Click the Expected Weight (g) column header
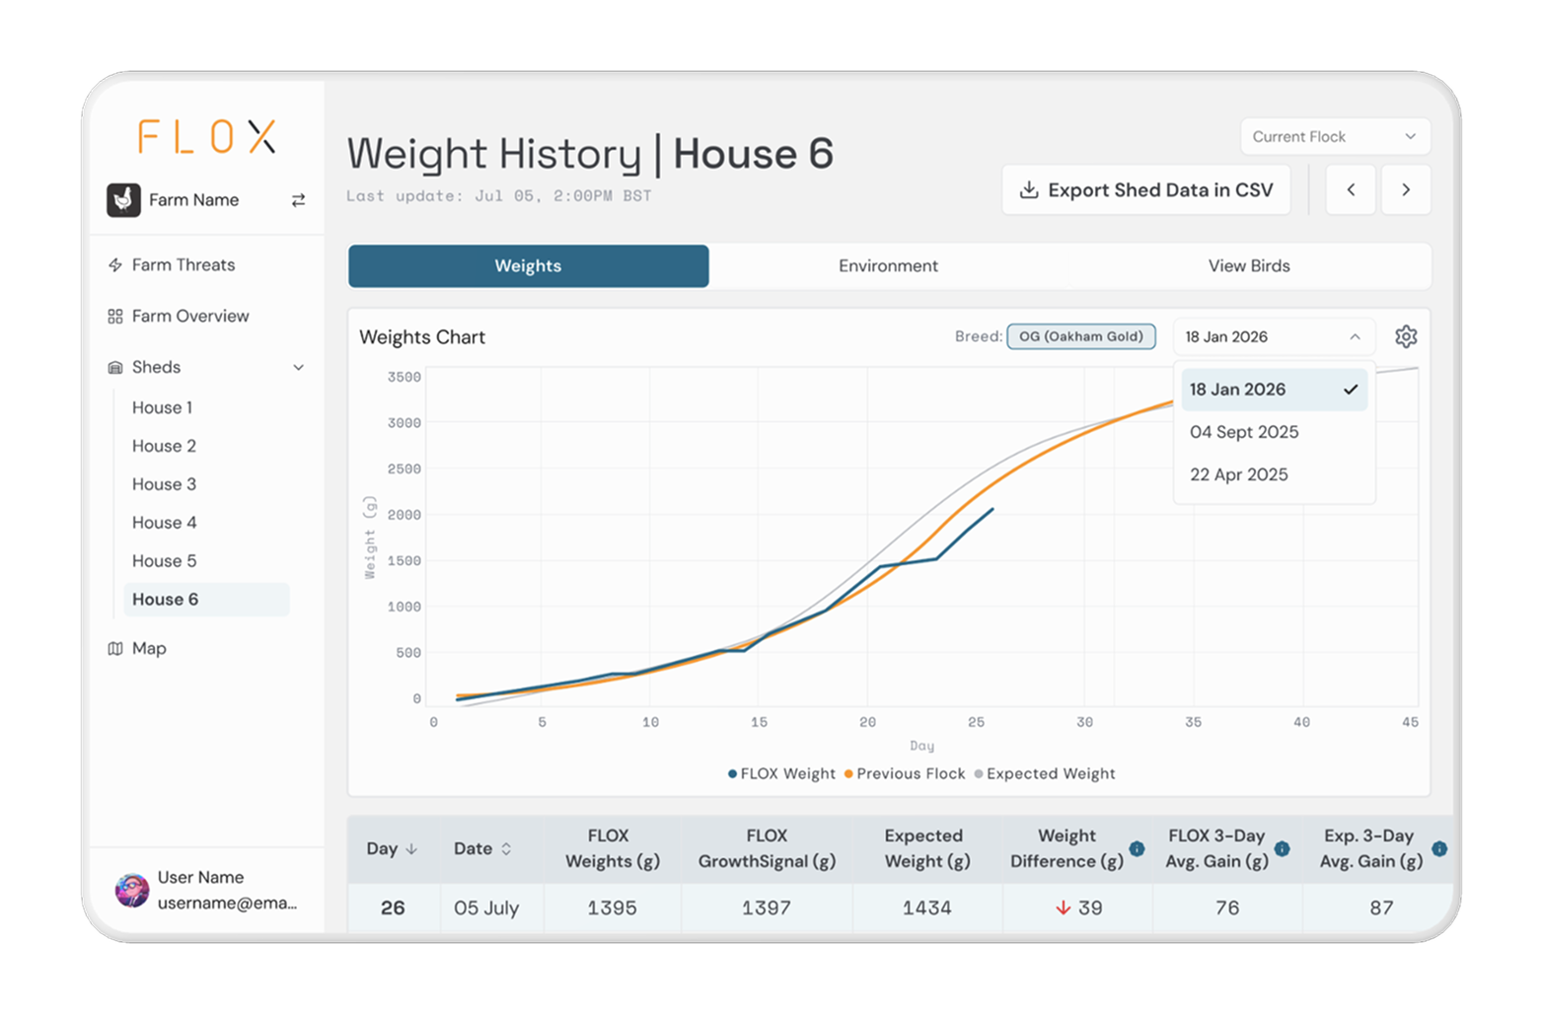 pyautogui.click(x=927, y=848)
